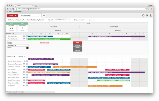Open settings gear icon

[x=147, y=15]
